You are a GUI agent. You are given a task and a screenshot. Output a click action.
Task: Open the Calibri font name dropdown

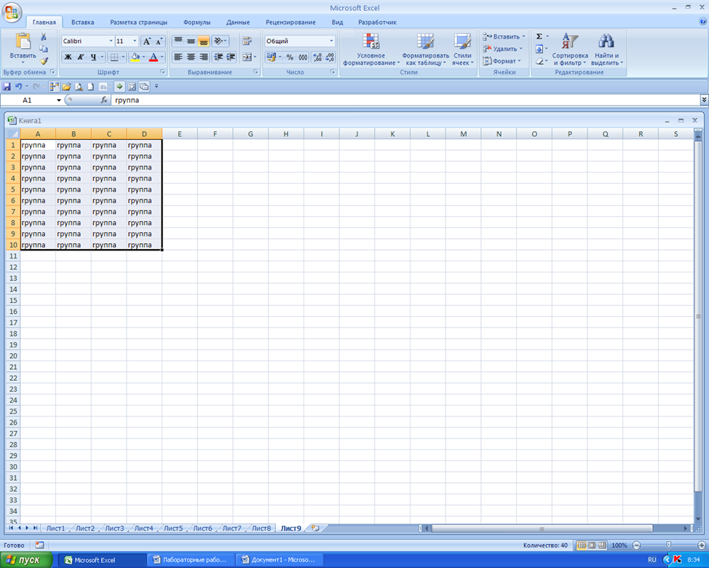click(111, 42)
